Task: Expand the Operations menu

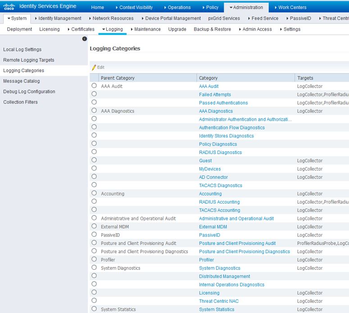Action: 177,7
